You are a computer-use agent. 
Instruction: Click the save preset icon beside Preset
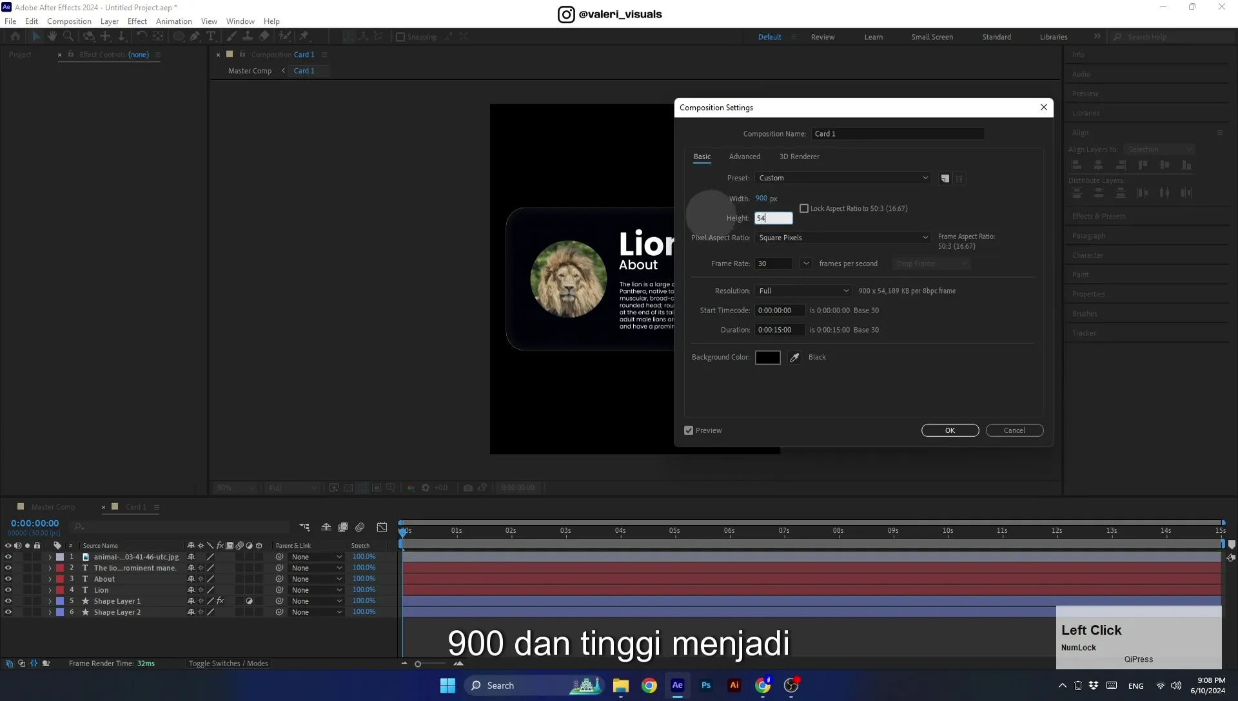coord(945,178)
